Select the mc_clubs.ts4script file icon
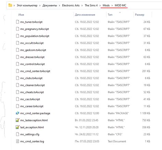This screenshot has height=150, width=162. tap(17, 78)
